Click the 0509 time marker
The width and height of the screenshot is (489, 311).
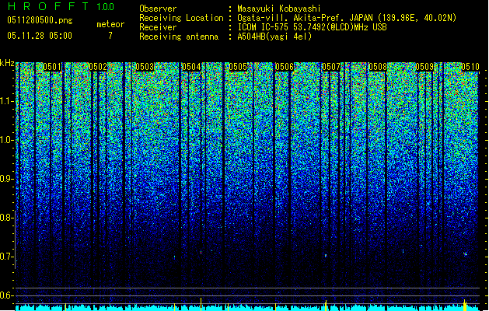point(424,67)
